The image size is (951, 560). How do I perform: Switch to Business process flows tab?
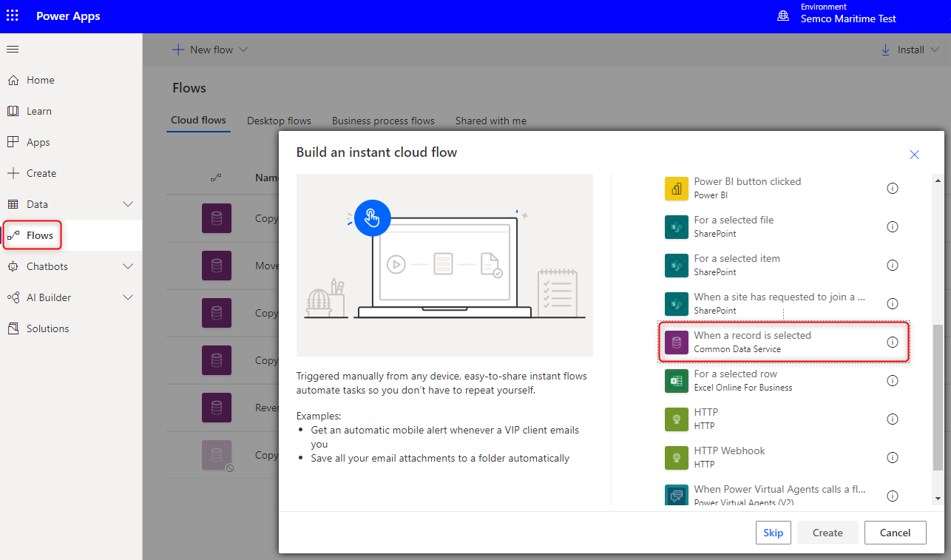click(x=383, y=121)
